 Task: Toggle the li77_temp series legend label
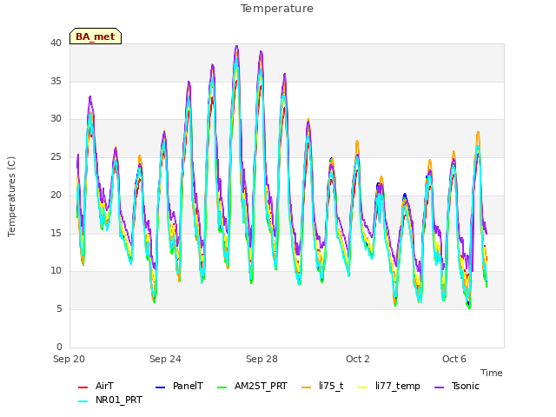point(398,387)
